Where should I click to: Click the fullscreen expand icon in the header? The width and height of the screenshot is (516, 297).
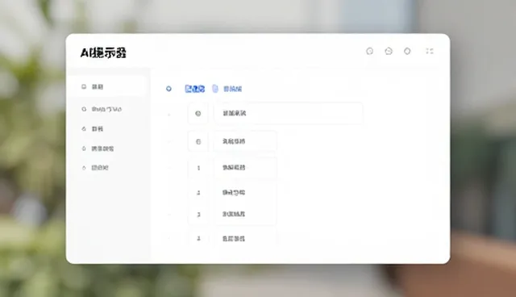(x=430, y=51)
